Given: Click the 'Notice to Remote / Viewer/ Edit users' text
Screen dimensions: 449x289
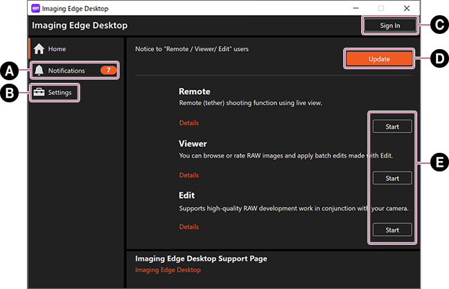Looking at the screenshot, I should point(192,49).
